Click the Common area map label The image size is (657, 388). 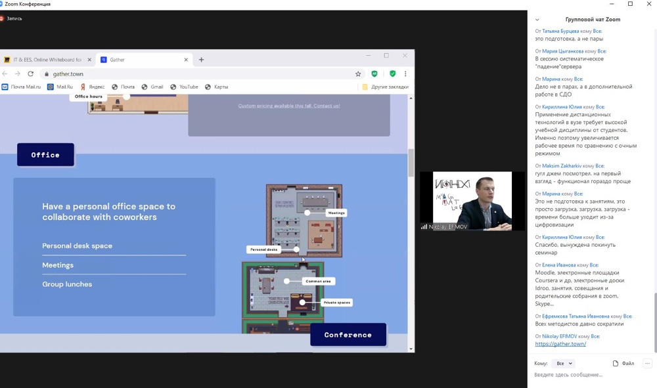point(318,281)
